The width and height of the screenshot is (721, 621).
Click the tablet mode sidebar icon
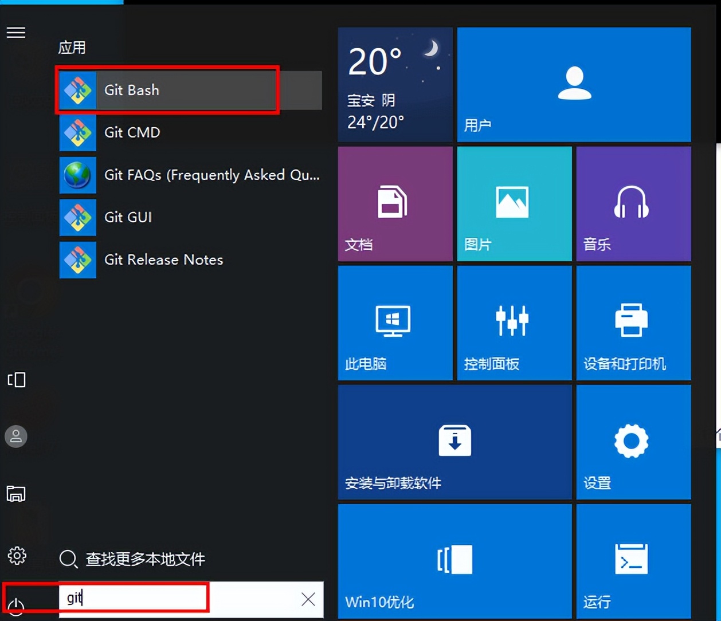point(16,380)
